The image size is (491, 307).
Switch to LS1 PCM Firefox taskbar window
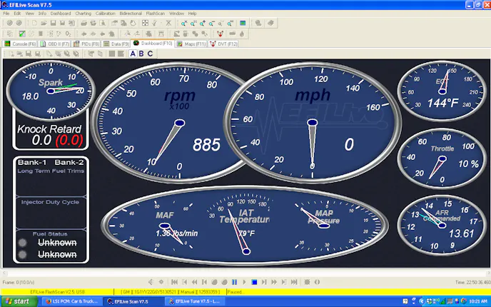click(x=72, y=301)
